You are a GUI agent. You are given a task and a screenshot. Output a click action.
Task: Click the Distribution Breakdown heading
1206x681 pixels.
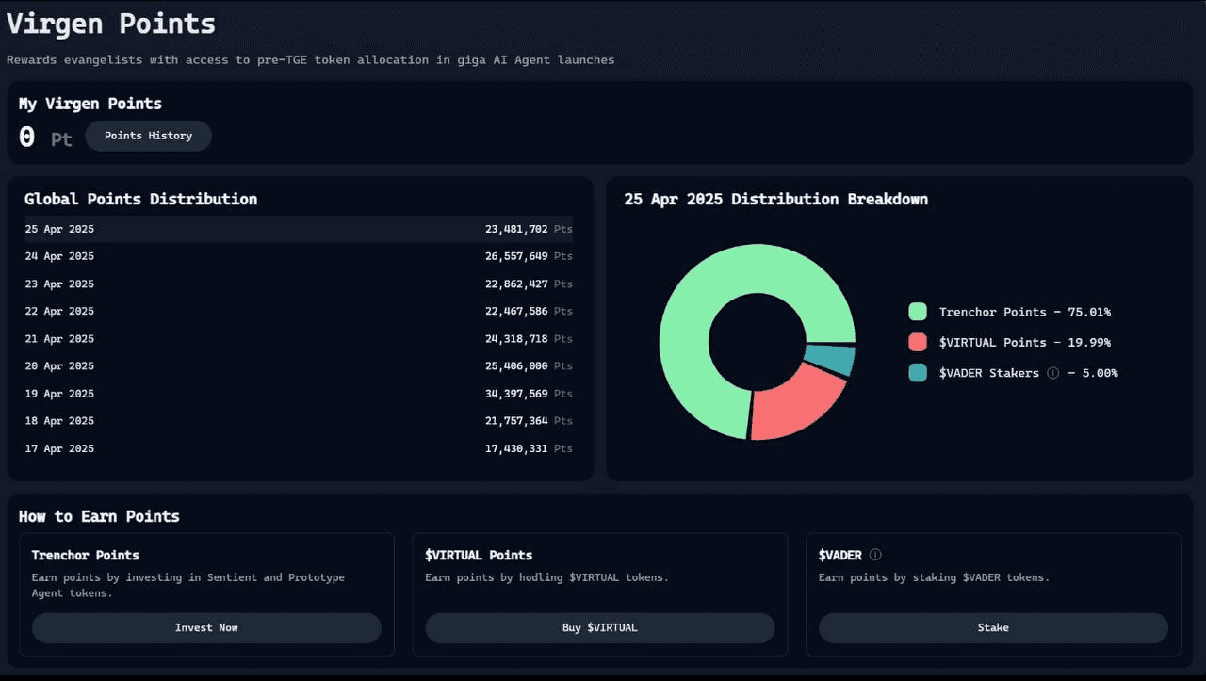775,199
